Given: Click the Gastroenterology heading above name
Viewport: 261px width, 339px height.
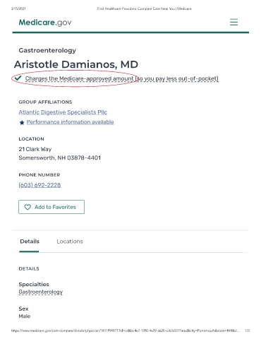Looking at the screenshot, I should (x=47, y=50).
